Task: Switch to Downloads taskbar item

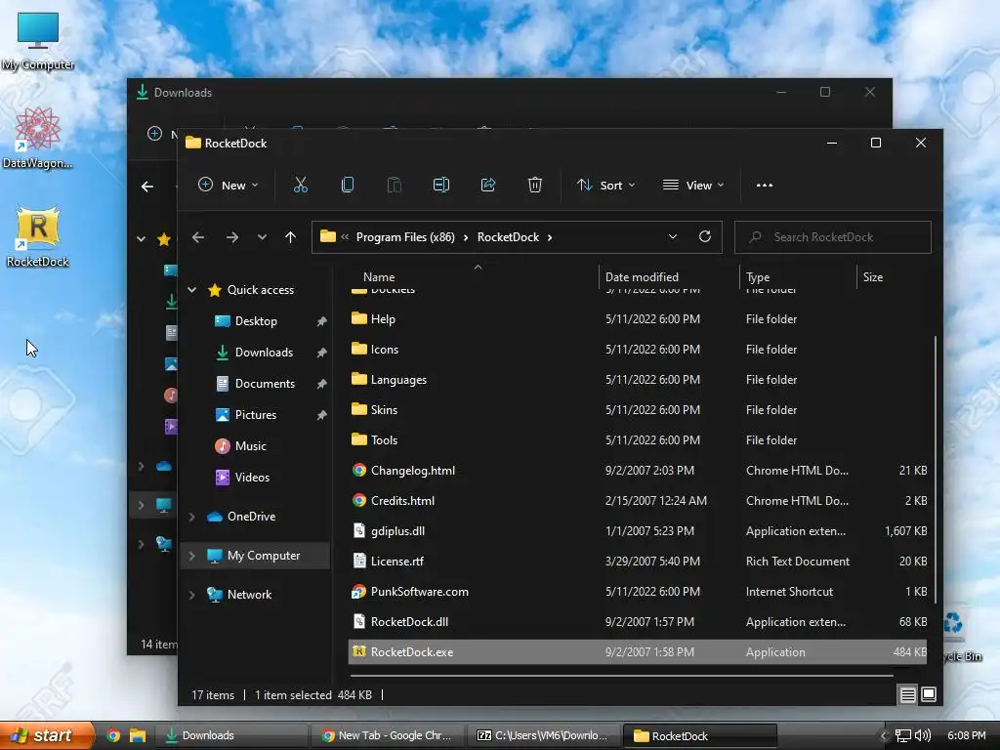Action: tap(230, 735)
